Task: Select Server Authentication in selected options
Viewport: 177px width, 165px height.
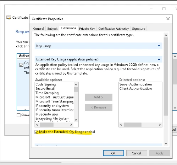Action: pyautogui.click(x=135, y=84)
